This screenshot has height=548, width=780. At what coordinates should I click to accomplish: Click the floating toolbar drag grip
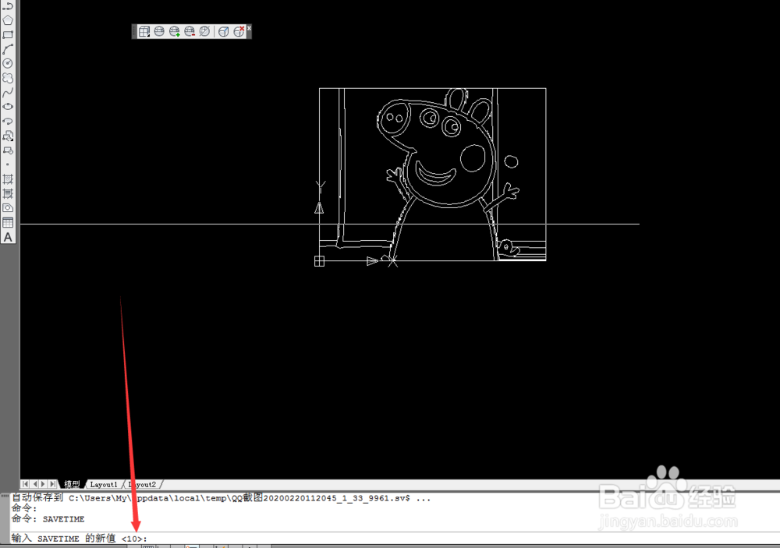coord(134,32)
